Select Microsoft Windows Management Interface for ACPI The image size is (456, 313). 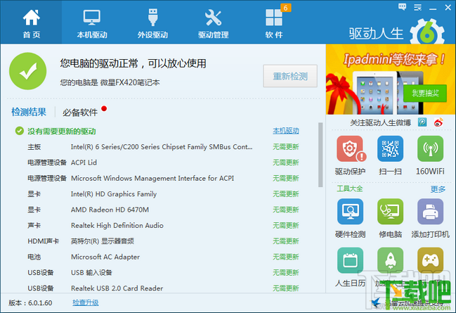(x=163, y=178)
